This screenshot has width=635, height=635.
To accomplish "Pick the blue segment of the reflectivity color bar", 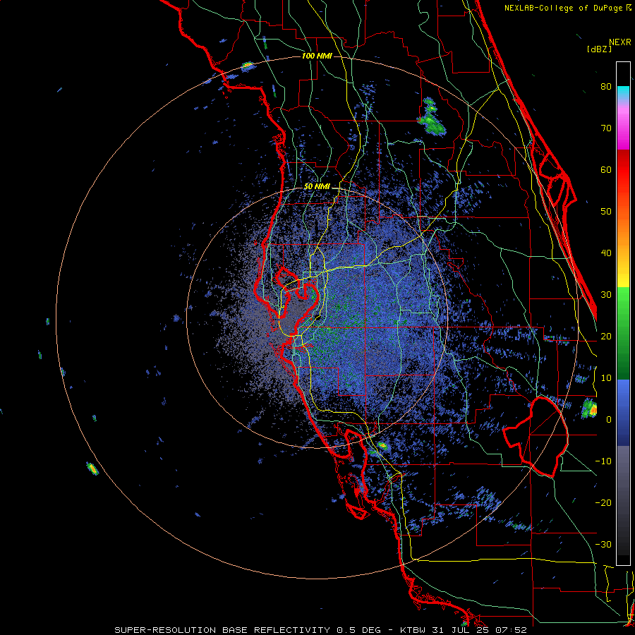I will (623, 413).
